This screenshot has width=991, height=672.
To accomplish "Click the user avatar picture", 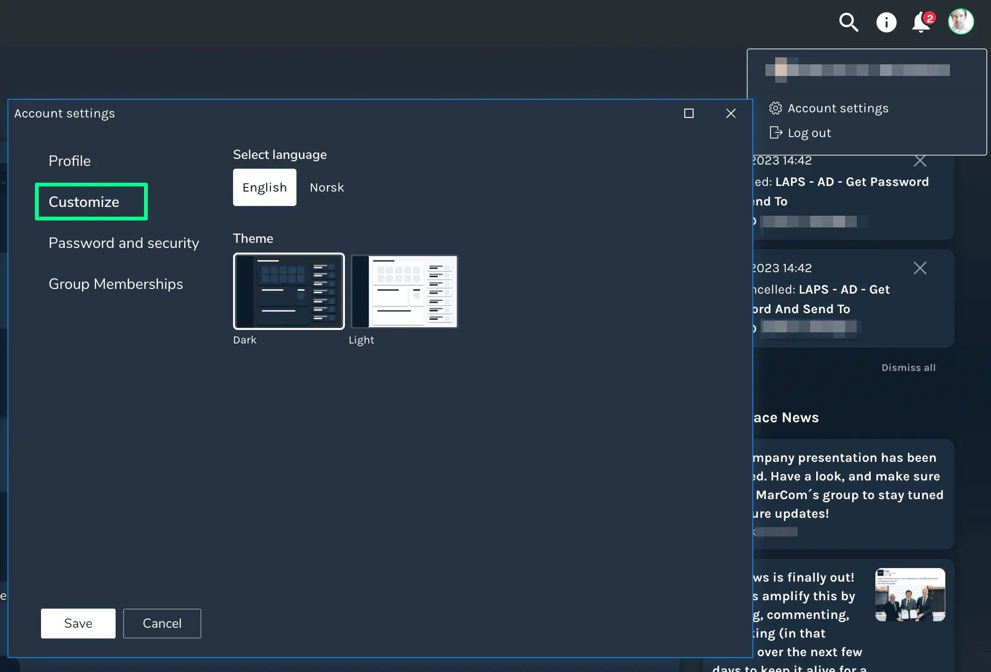I will click(x=961, y=21).
